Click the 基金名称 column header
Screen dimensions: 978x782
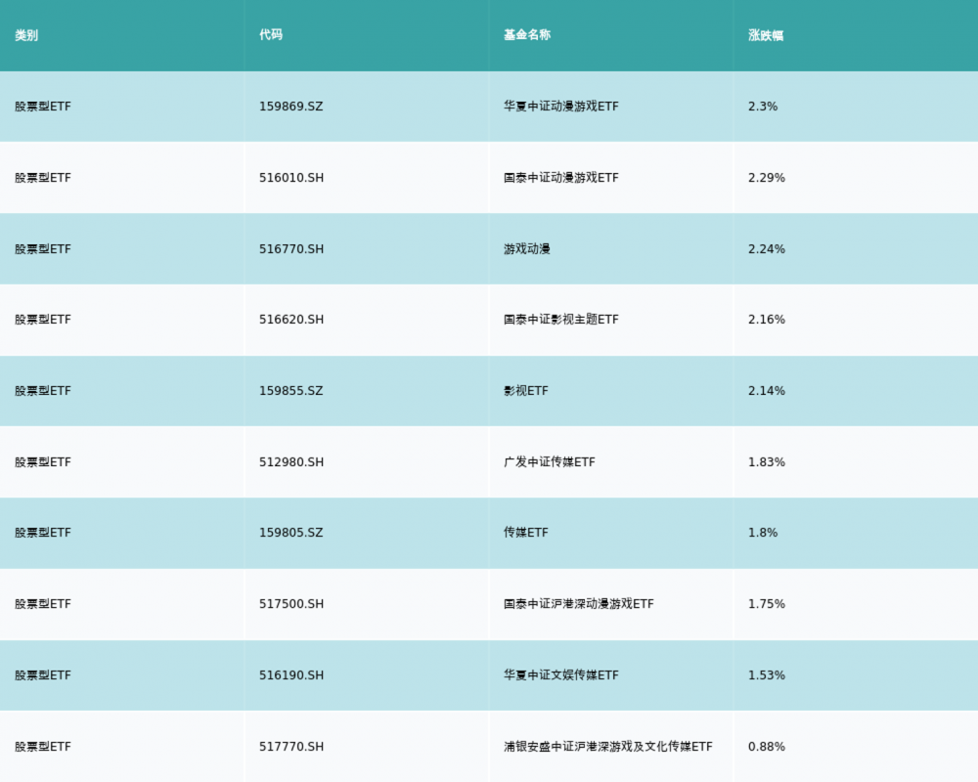pos(527,35)
